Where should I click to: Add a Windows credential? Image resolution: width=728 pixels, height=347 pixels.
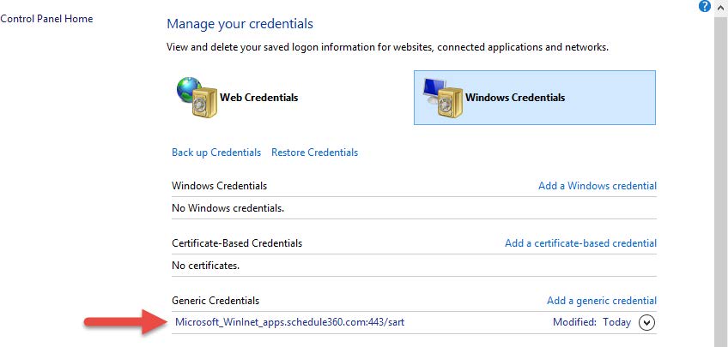pos(597,186)
